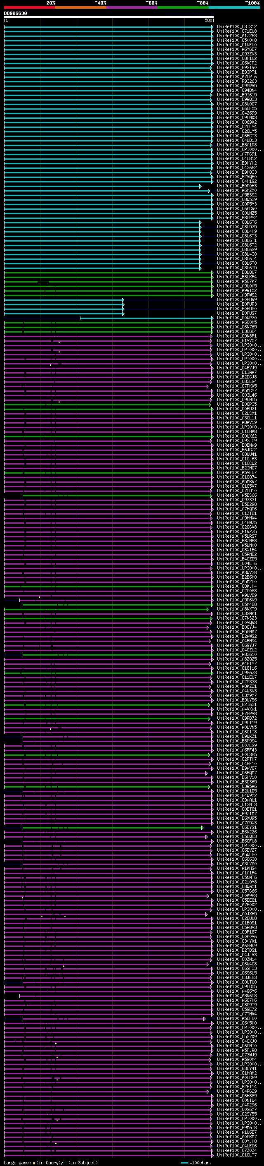Click green alignment bar of UniRef100_A9U0A5
264x1166 pixels.
109,286
